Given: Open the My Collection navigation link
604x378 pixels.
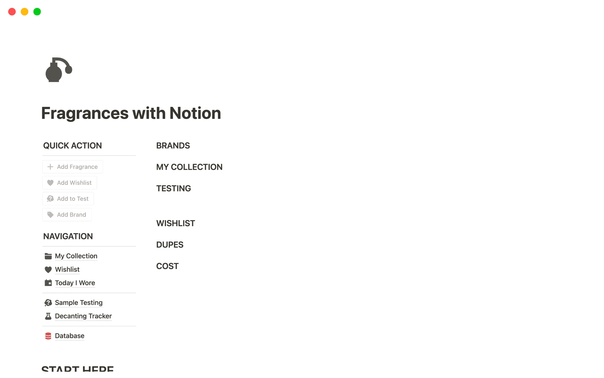Looking at the screenshot, I should point(76,256).
